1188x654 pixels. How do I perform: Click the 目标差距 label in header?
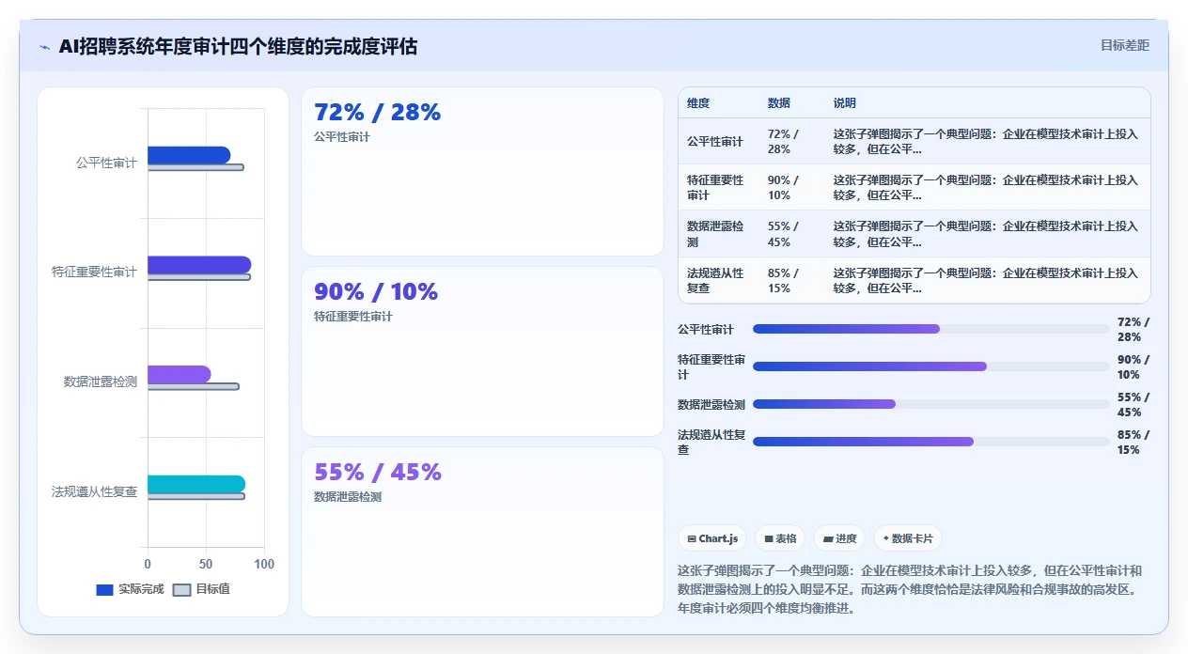(1124, 45)
